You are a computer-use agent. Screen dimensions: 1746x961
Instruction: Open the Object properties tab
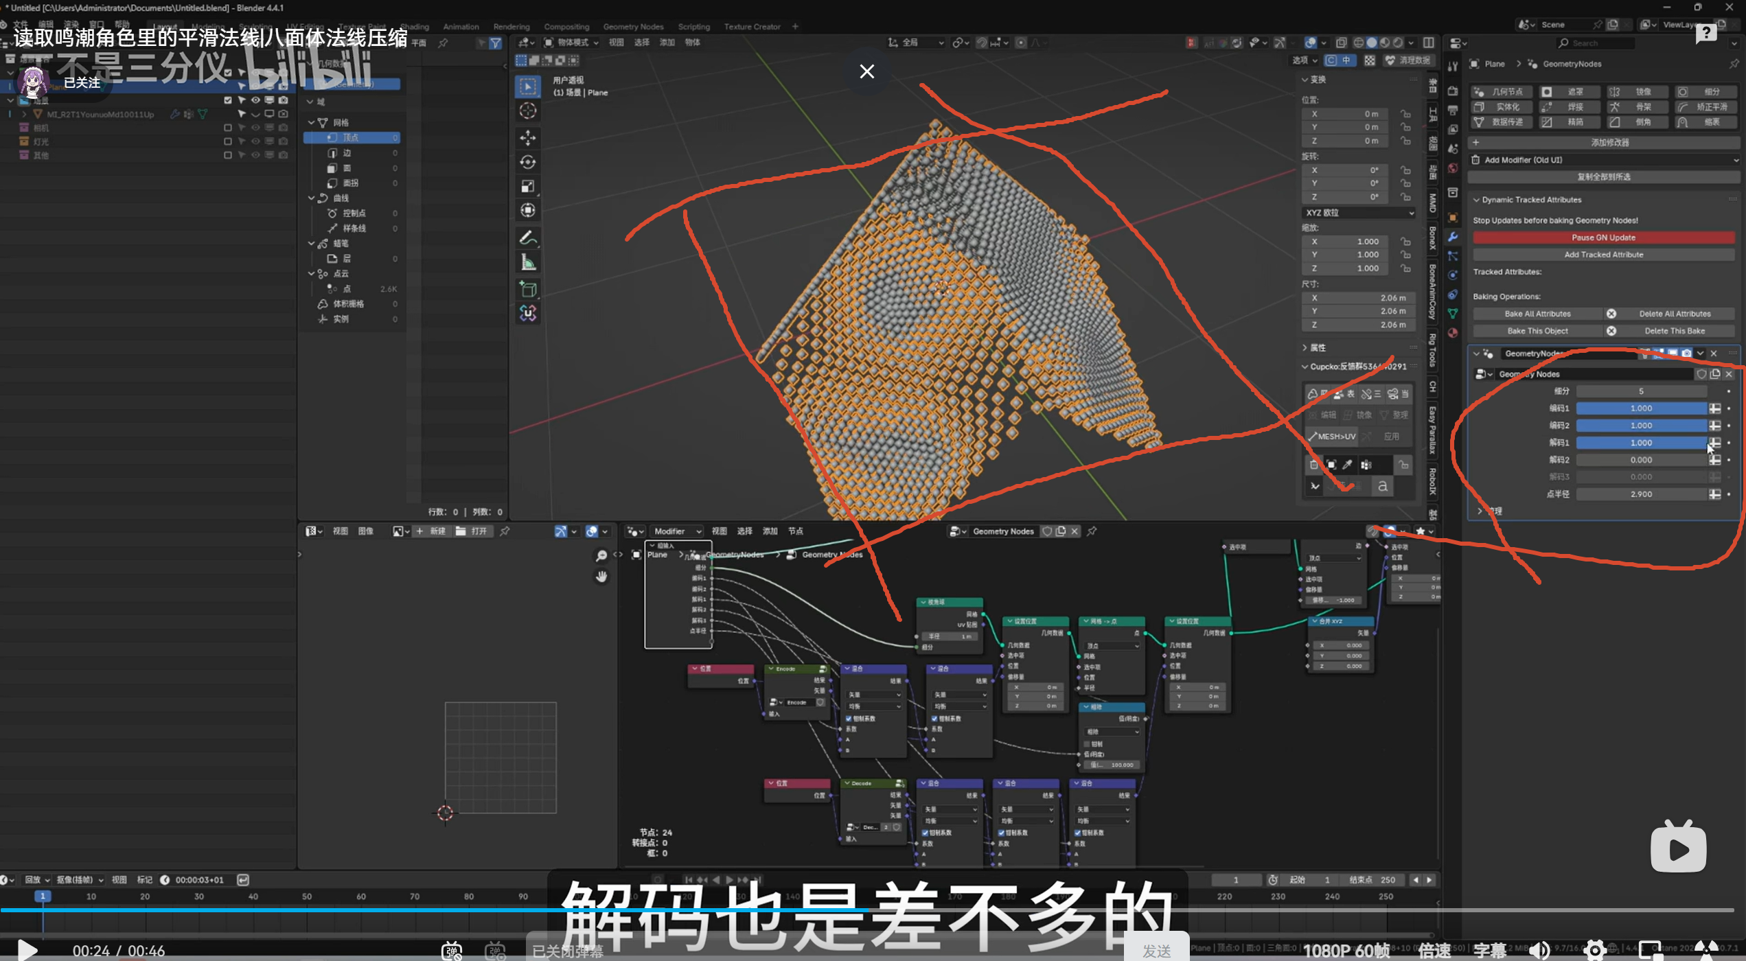[x=1453, y=218]
